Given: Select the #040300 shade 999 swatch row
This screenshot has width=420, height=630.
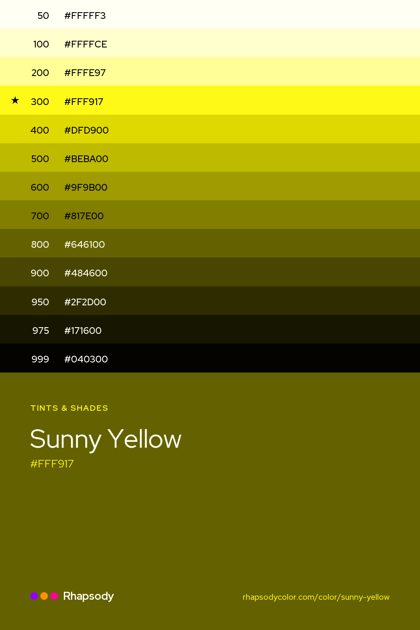Looking at the screenshot, I should tap(210, 358).
